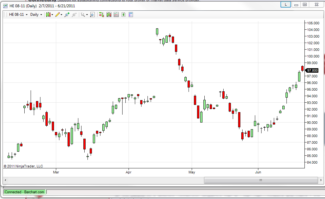
Task: Click the 105.000 price axis label
Action: click(x=313, y=23)
